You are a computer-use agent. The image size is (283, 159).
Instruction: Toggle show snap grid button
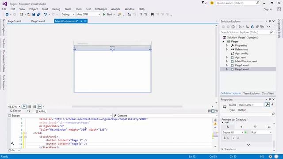(x=29, y=106)
